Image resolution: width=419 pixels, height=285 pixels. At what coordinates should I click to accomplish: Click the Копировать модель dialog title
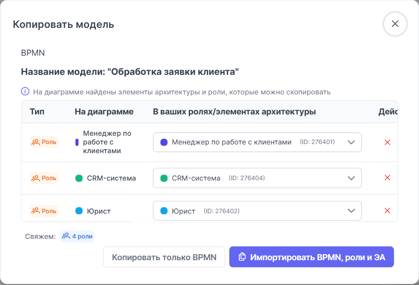coord(64,24)
